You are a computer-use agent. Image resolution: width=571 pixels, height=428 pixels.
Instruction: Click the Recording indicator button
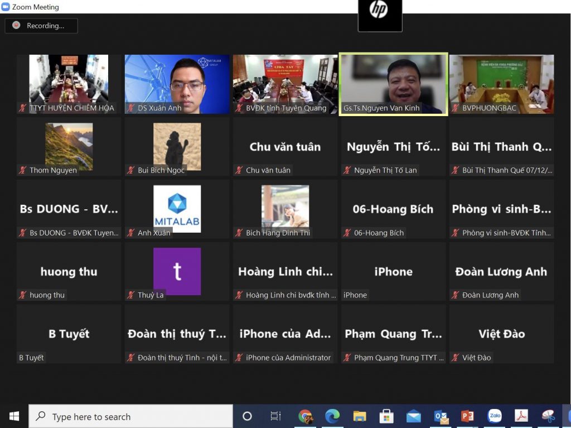point(41,26)
